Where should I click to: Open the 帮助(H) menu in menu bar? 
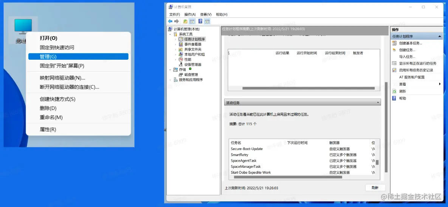pos(222,15)
